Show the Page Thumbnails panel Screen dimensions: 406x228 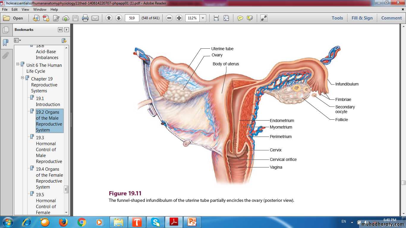point(6,30)
